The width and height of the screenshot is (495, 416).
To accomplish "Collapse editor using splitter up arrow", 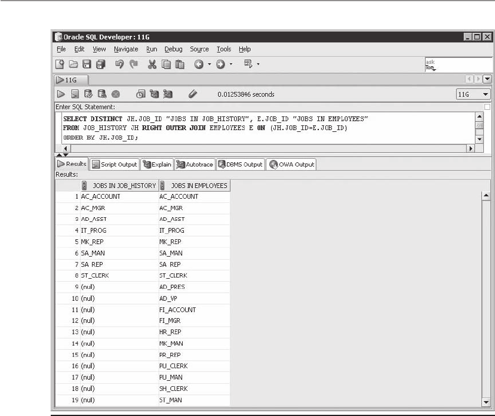I will pyautogui.click(x=59, y=155).
